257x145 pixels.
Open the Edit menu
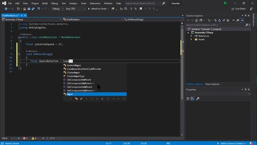17,3
